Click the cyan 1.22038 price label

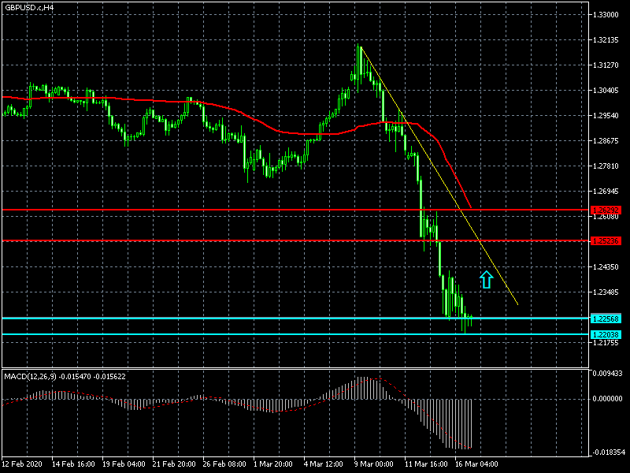[606, 334]
